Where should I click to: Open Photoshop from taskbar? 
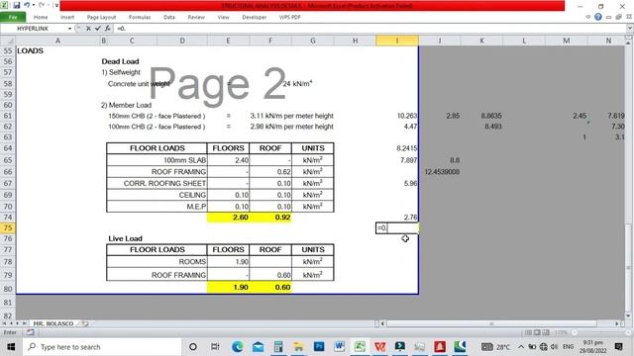tap(319, 347)
